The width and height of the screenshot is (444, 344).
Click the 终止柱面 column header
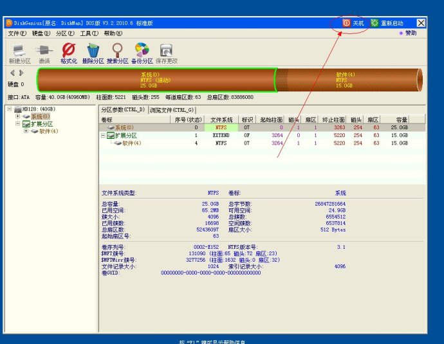(x=333, y=120)
